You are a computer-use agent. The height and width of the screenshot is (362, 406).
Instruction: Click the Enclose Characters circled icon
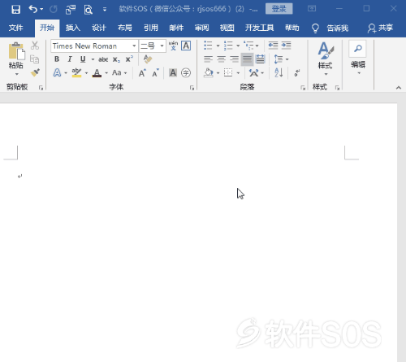[186, 72]
